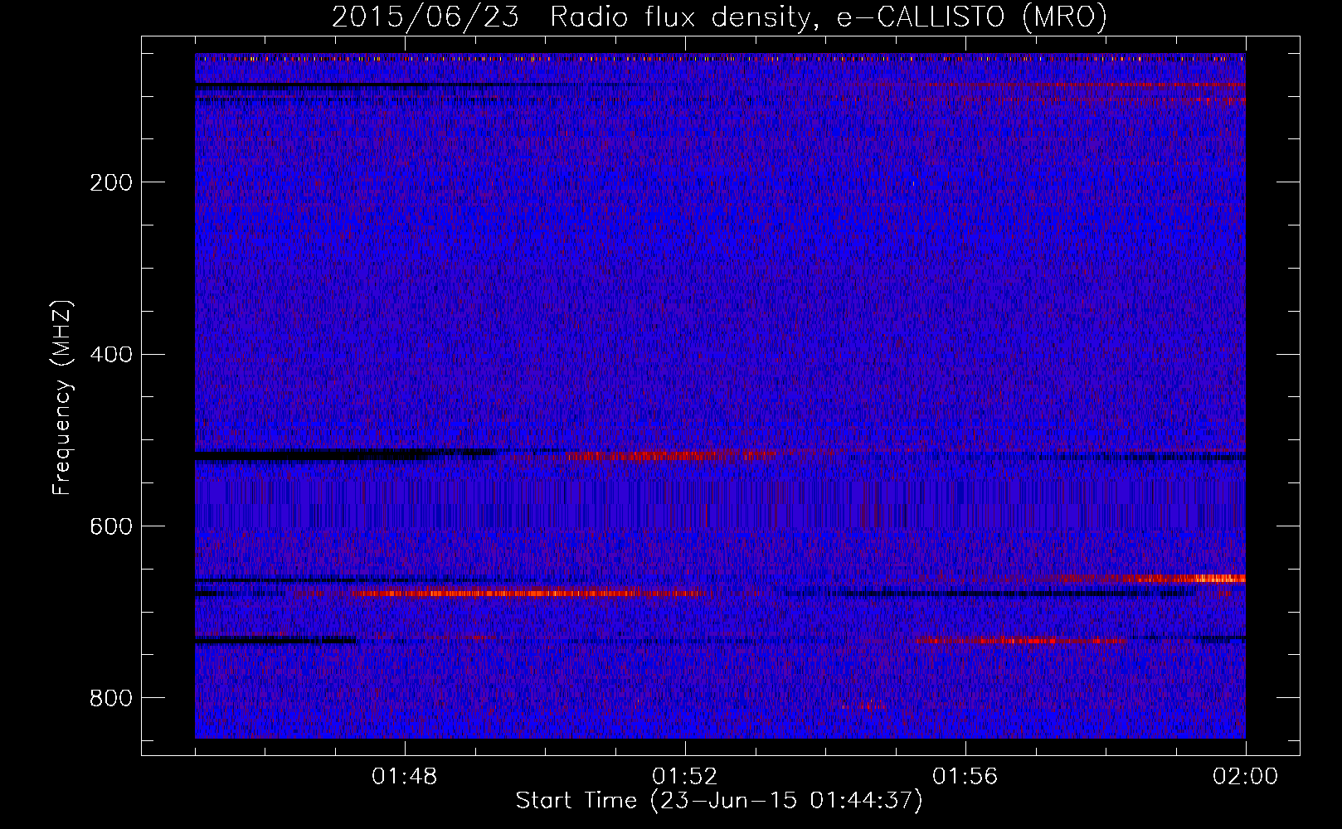Click the 02:00 time tick label
Image resolution: width=1342 pixels, height=829 pixels.
tap(1246, 777)
